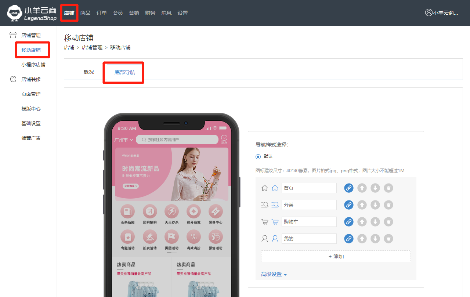
Task: Open the 订单 top menu
Action: [102, 13]
